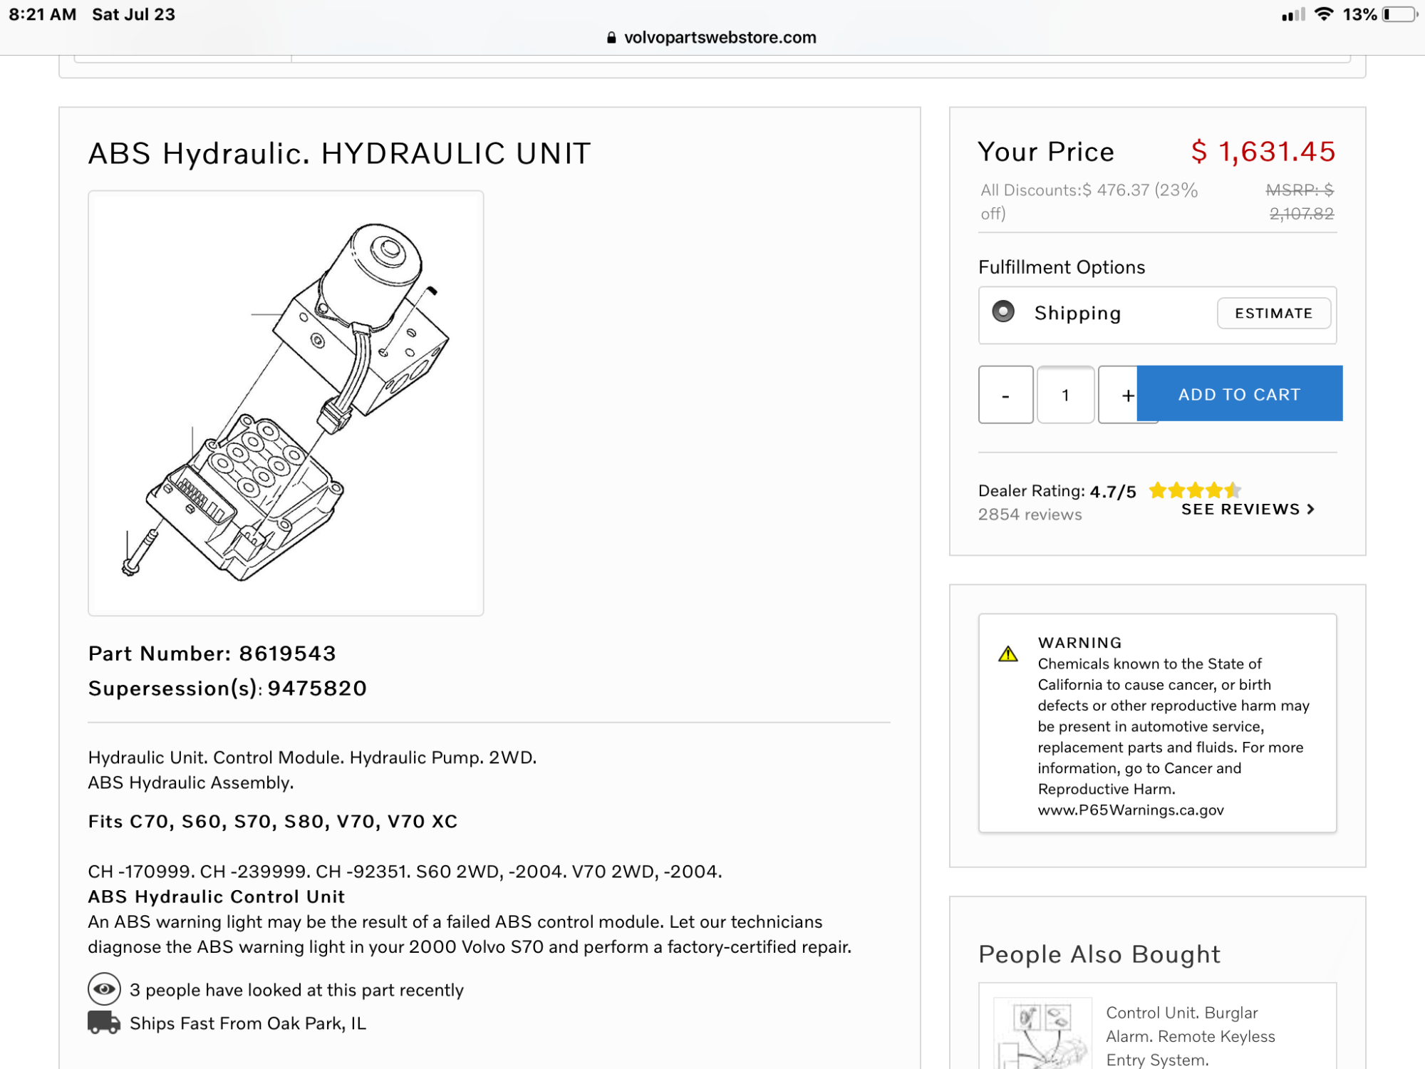Click the ESTIMATE shipping button
Image resolution: width=1425 pixels, height=1069 pixels.
1273,313
